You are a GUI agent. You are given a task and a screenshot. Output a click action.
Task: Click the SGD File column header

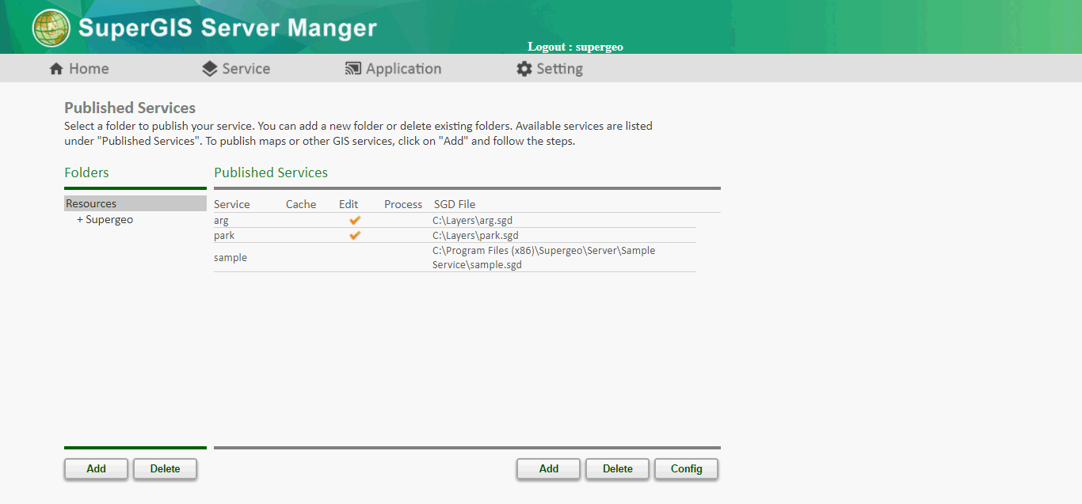click(455, 204)
